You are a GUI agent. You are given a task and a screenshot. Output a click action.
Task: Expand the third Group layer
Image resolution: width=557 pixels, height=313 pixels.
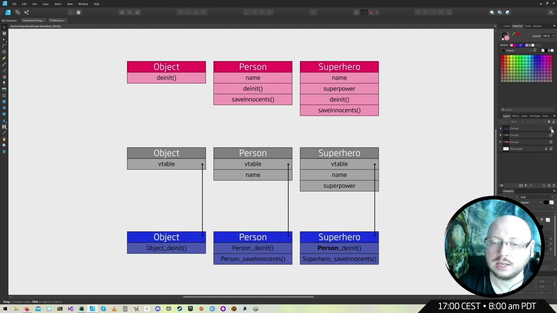pos(500,142)
